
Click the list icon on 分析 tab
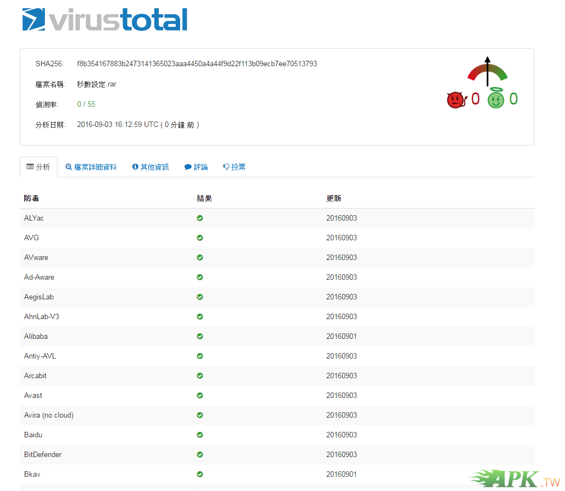click(30, 166)
